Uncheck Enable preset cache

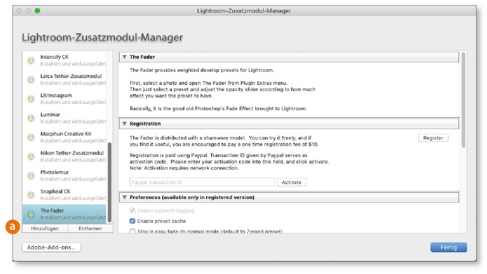click(132, 221)
